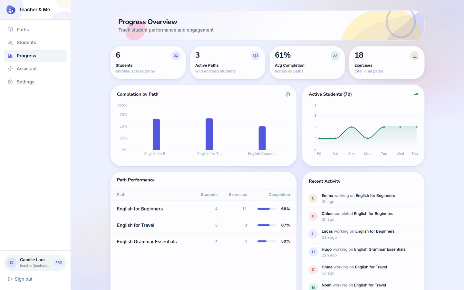
Task: Click the Paths book icon in sidebar
Action: [x=10, y=30]
